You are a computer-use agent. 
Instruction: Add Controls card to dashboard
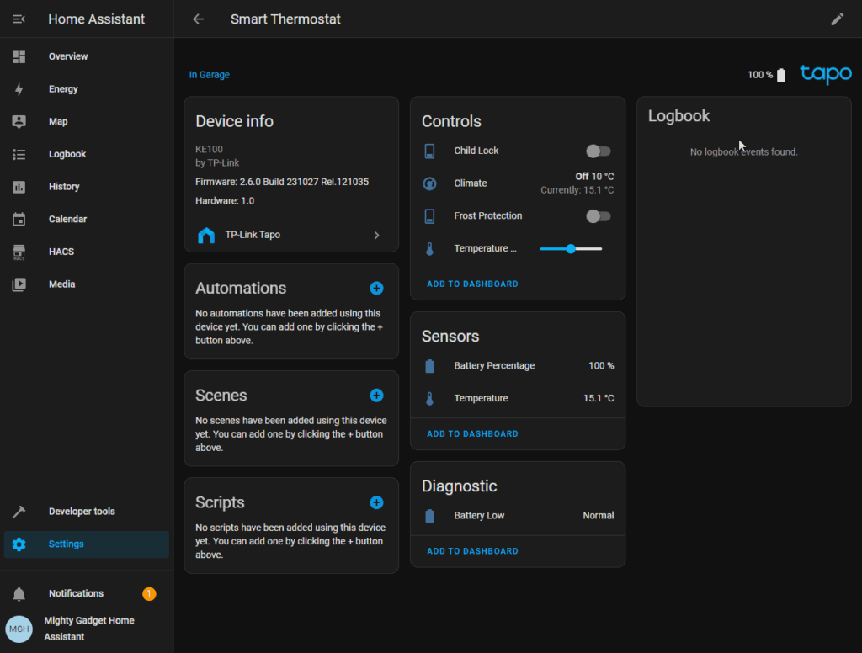coord(472,284)
